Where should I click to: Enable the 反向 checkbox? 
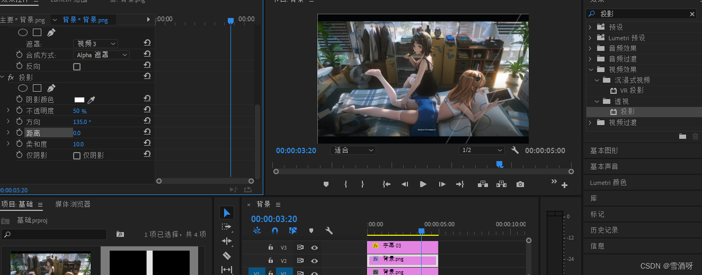77,67
